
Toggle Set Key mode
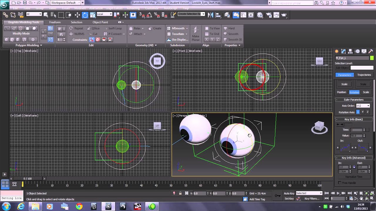pos(289,199)
